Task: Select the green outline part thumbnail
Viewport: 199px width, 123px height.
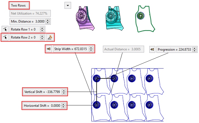Action: (145, 19)
